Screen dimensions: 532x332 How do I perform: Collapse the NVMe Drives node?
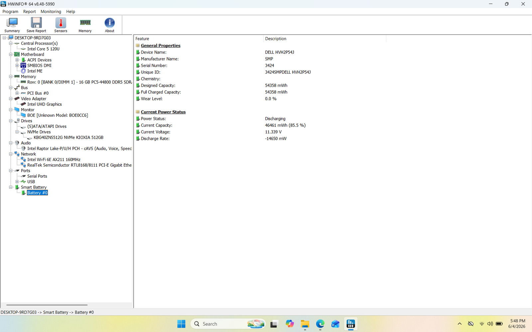[x=17, y=132]
